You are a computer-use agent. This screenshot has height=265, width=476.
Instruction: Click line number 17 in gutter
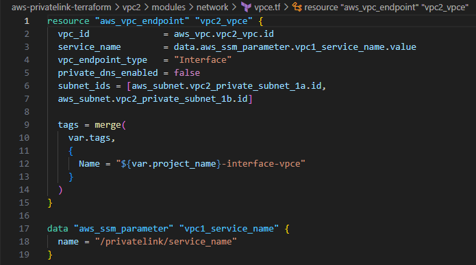click(x=24, y=228)
